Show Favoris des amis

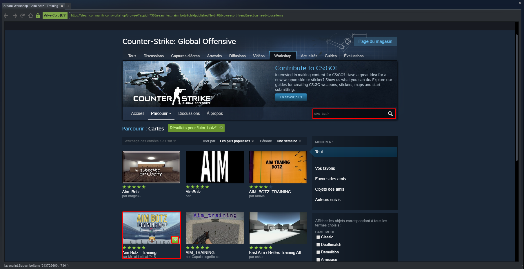[x=330, y=179]
